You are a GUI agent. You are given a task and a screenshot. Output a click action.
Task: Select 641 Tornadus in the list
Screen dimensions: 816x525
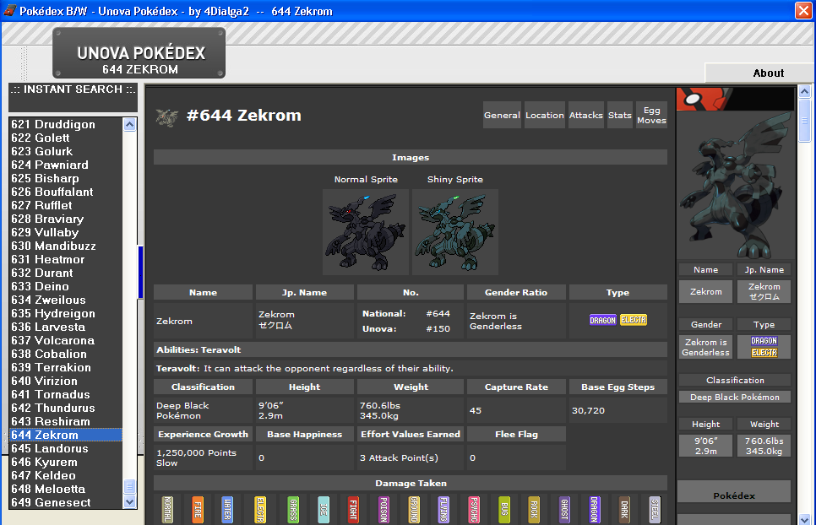(x=66, y=394)
